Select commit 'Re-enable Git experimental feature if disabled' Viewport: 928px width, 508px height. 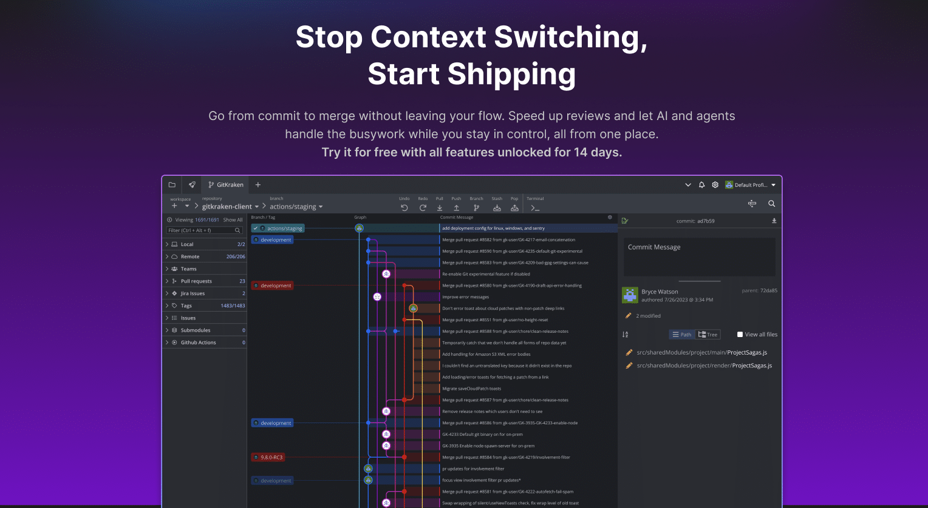coord(486,274)
